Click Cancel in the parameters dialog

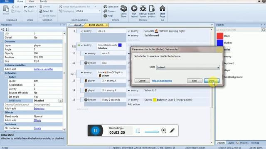pyautogui.click(x=142, y=81)
